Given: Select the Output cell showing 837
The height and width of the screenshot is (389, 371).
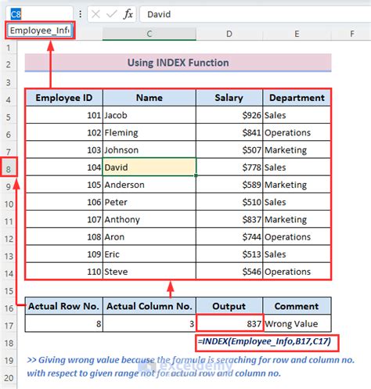Looking at the screenshot, I should 229,323.
